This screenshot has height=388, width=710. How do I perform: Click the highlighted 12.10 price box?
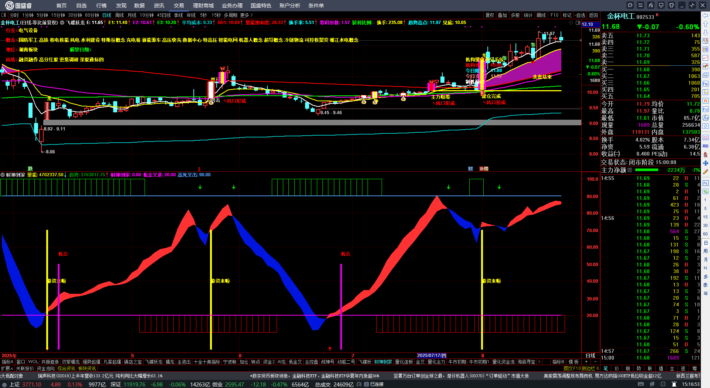click(590, 24)
